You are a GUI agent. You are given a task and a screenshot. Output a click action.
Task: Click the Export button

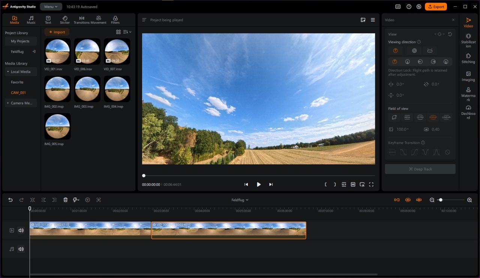tap(436, 7)
